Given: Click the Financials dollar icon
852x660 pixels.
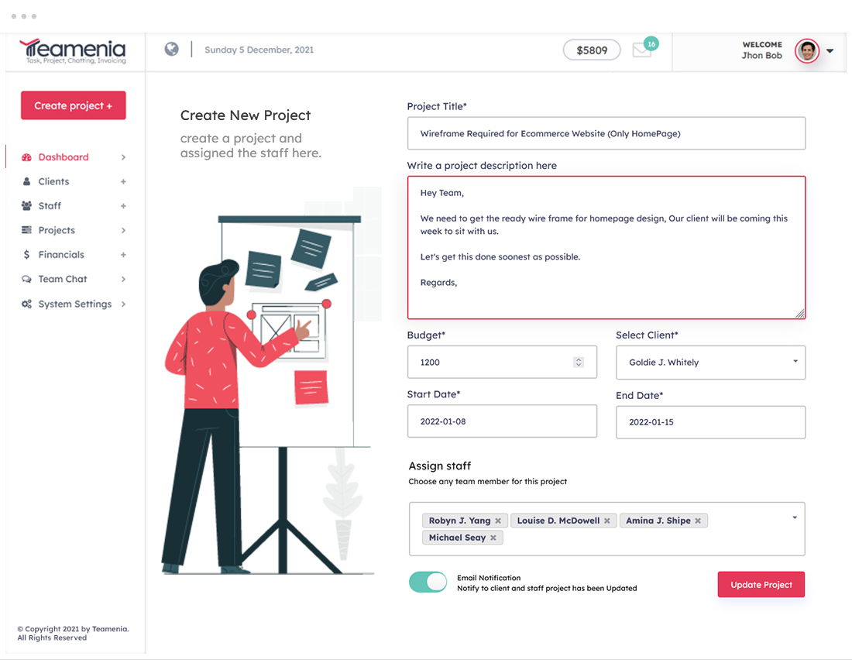Looking at the screenshot, I should [x=26, y=254].
